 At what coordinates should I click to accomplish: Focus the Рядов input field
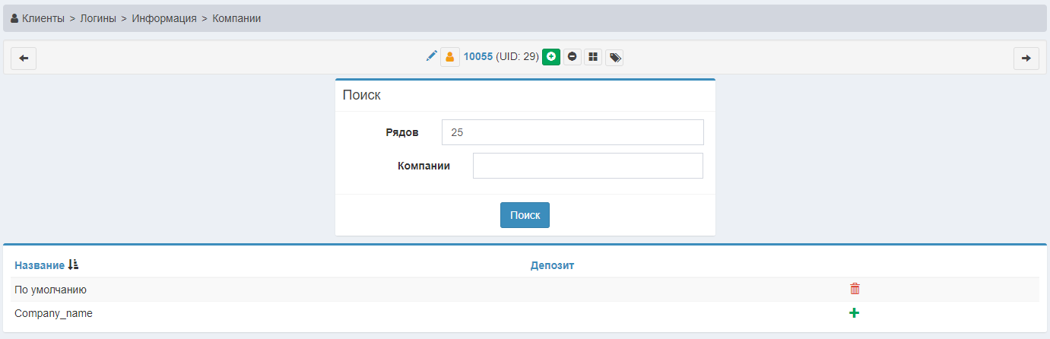click(572, 132)
